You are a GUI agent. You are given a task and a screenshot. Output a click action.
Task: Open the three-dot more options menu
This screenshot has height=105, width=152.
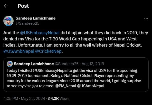[x=146, y=19]
